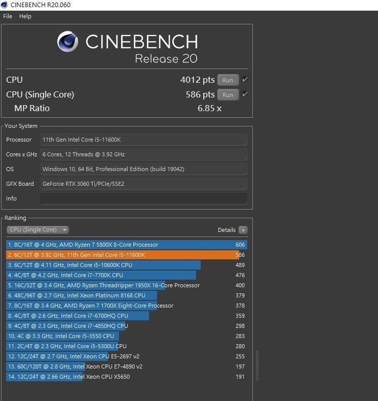Click the Cinebench sphere logo
This screenshot has height=401, width=378.
coord(67,42)
